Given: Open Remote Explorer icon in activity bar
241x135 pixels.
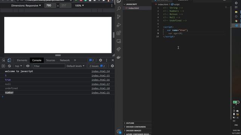Looking at the screenshot, I should [119, 41].
